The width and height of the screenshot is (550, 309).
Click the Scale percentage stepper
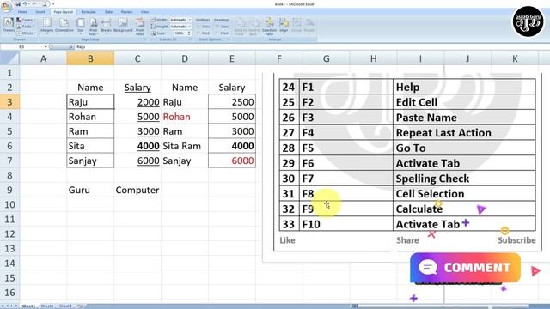189,33
